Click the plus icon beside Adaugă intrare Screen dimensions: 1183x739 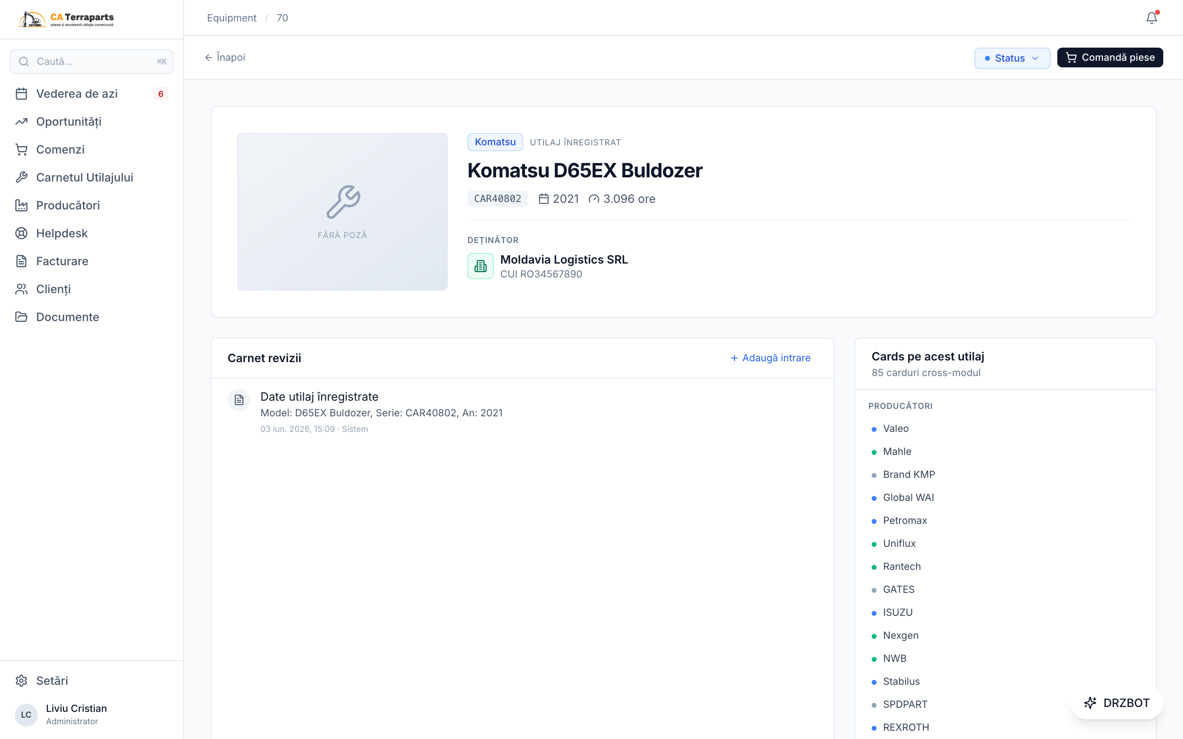click(734, 358)
